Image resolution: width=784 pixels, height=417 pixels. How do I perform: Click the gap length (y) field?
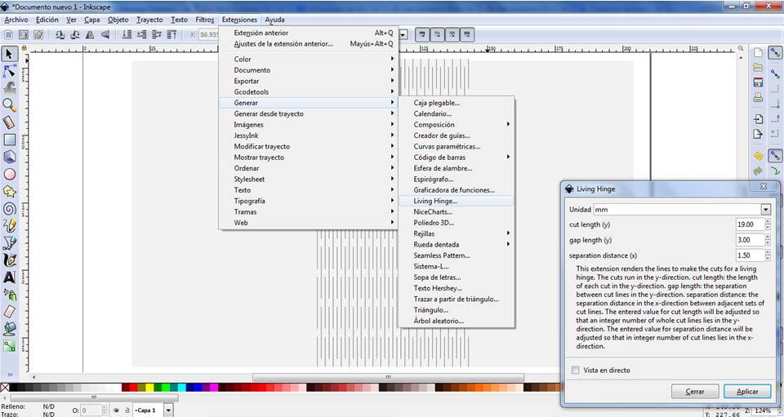750,240
